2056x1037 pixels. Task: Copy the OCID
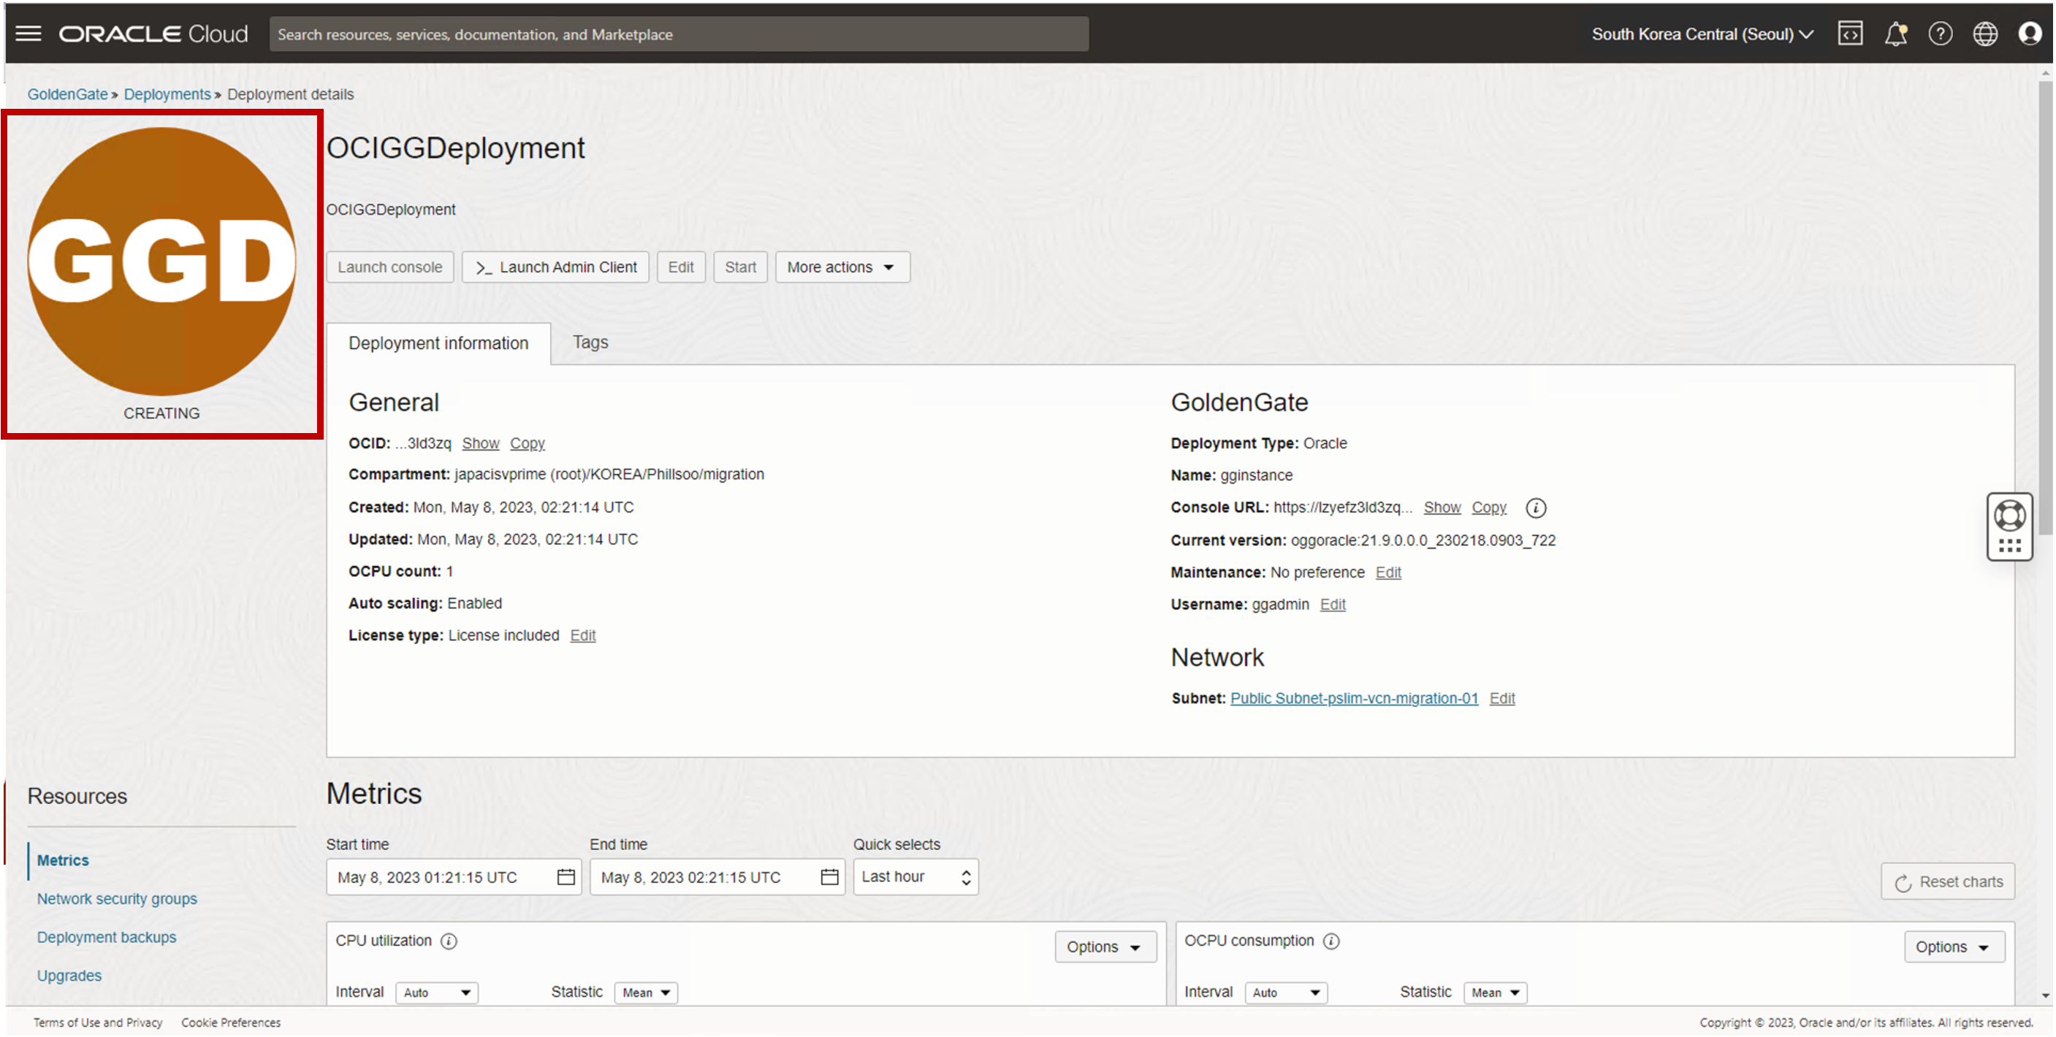[527, 443]
